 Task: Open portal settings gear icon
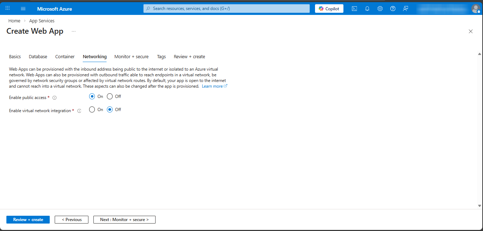pyautogui.click(x=380, y=9)
